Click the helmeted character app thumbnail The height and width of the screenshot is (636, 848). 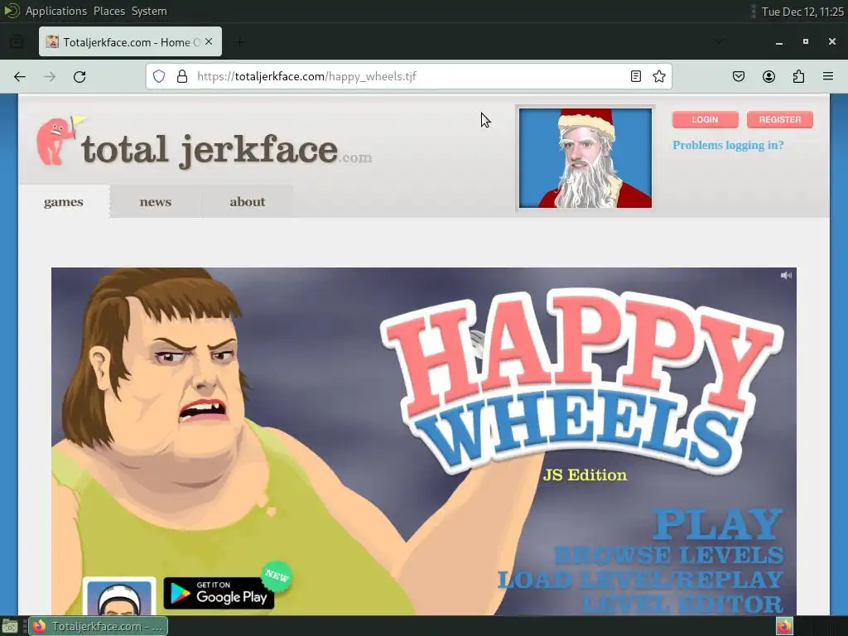pos(119,596)
